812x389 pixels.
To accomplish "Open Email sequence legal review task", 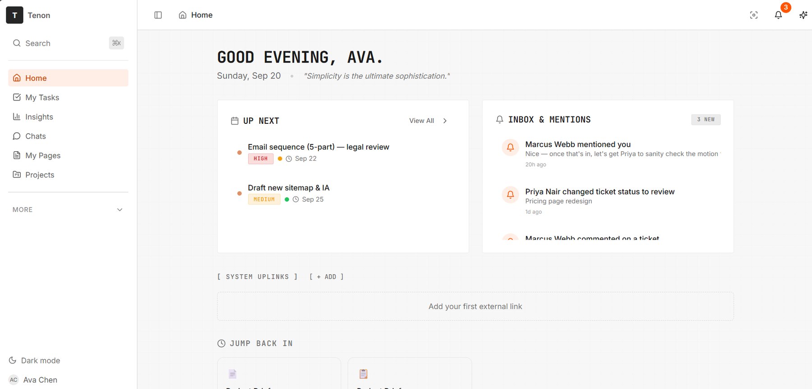I will tap(318, 147).
